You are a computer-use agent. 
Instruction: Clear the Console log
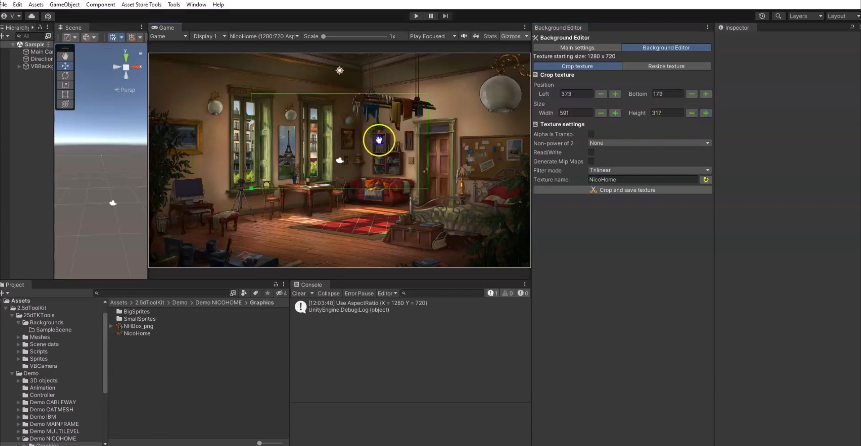click(299, 293)
